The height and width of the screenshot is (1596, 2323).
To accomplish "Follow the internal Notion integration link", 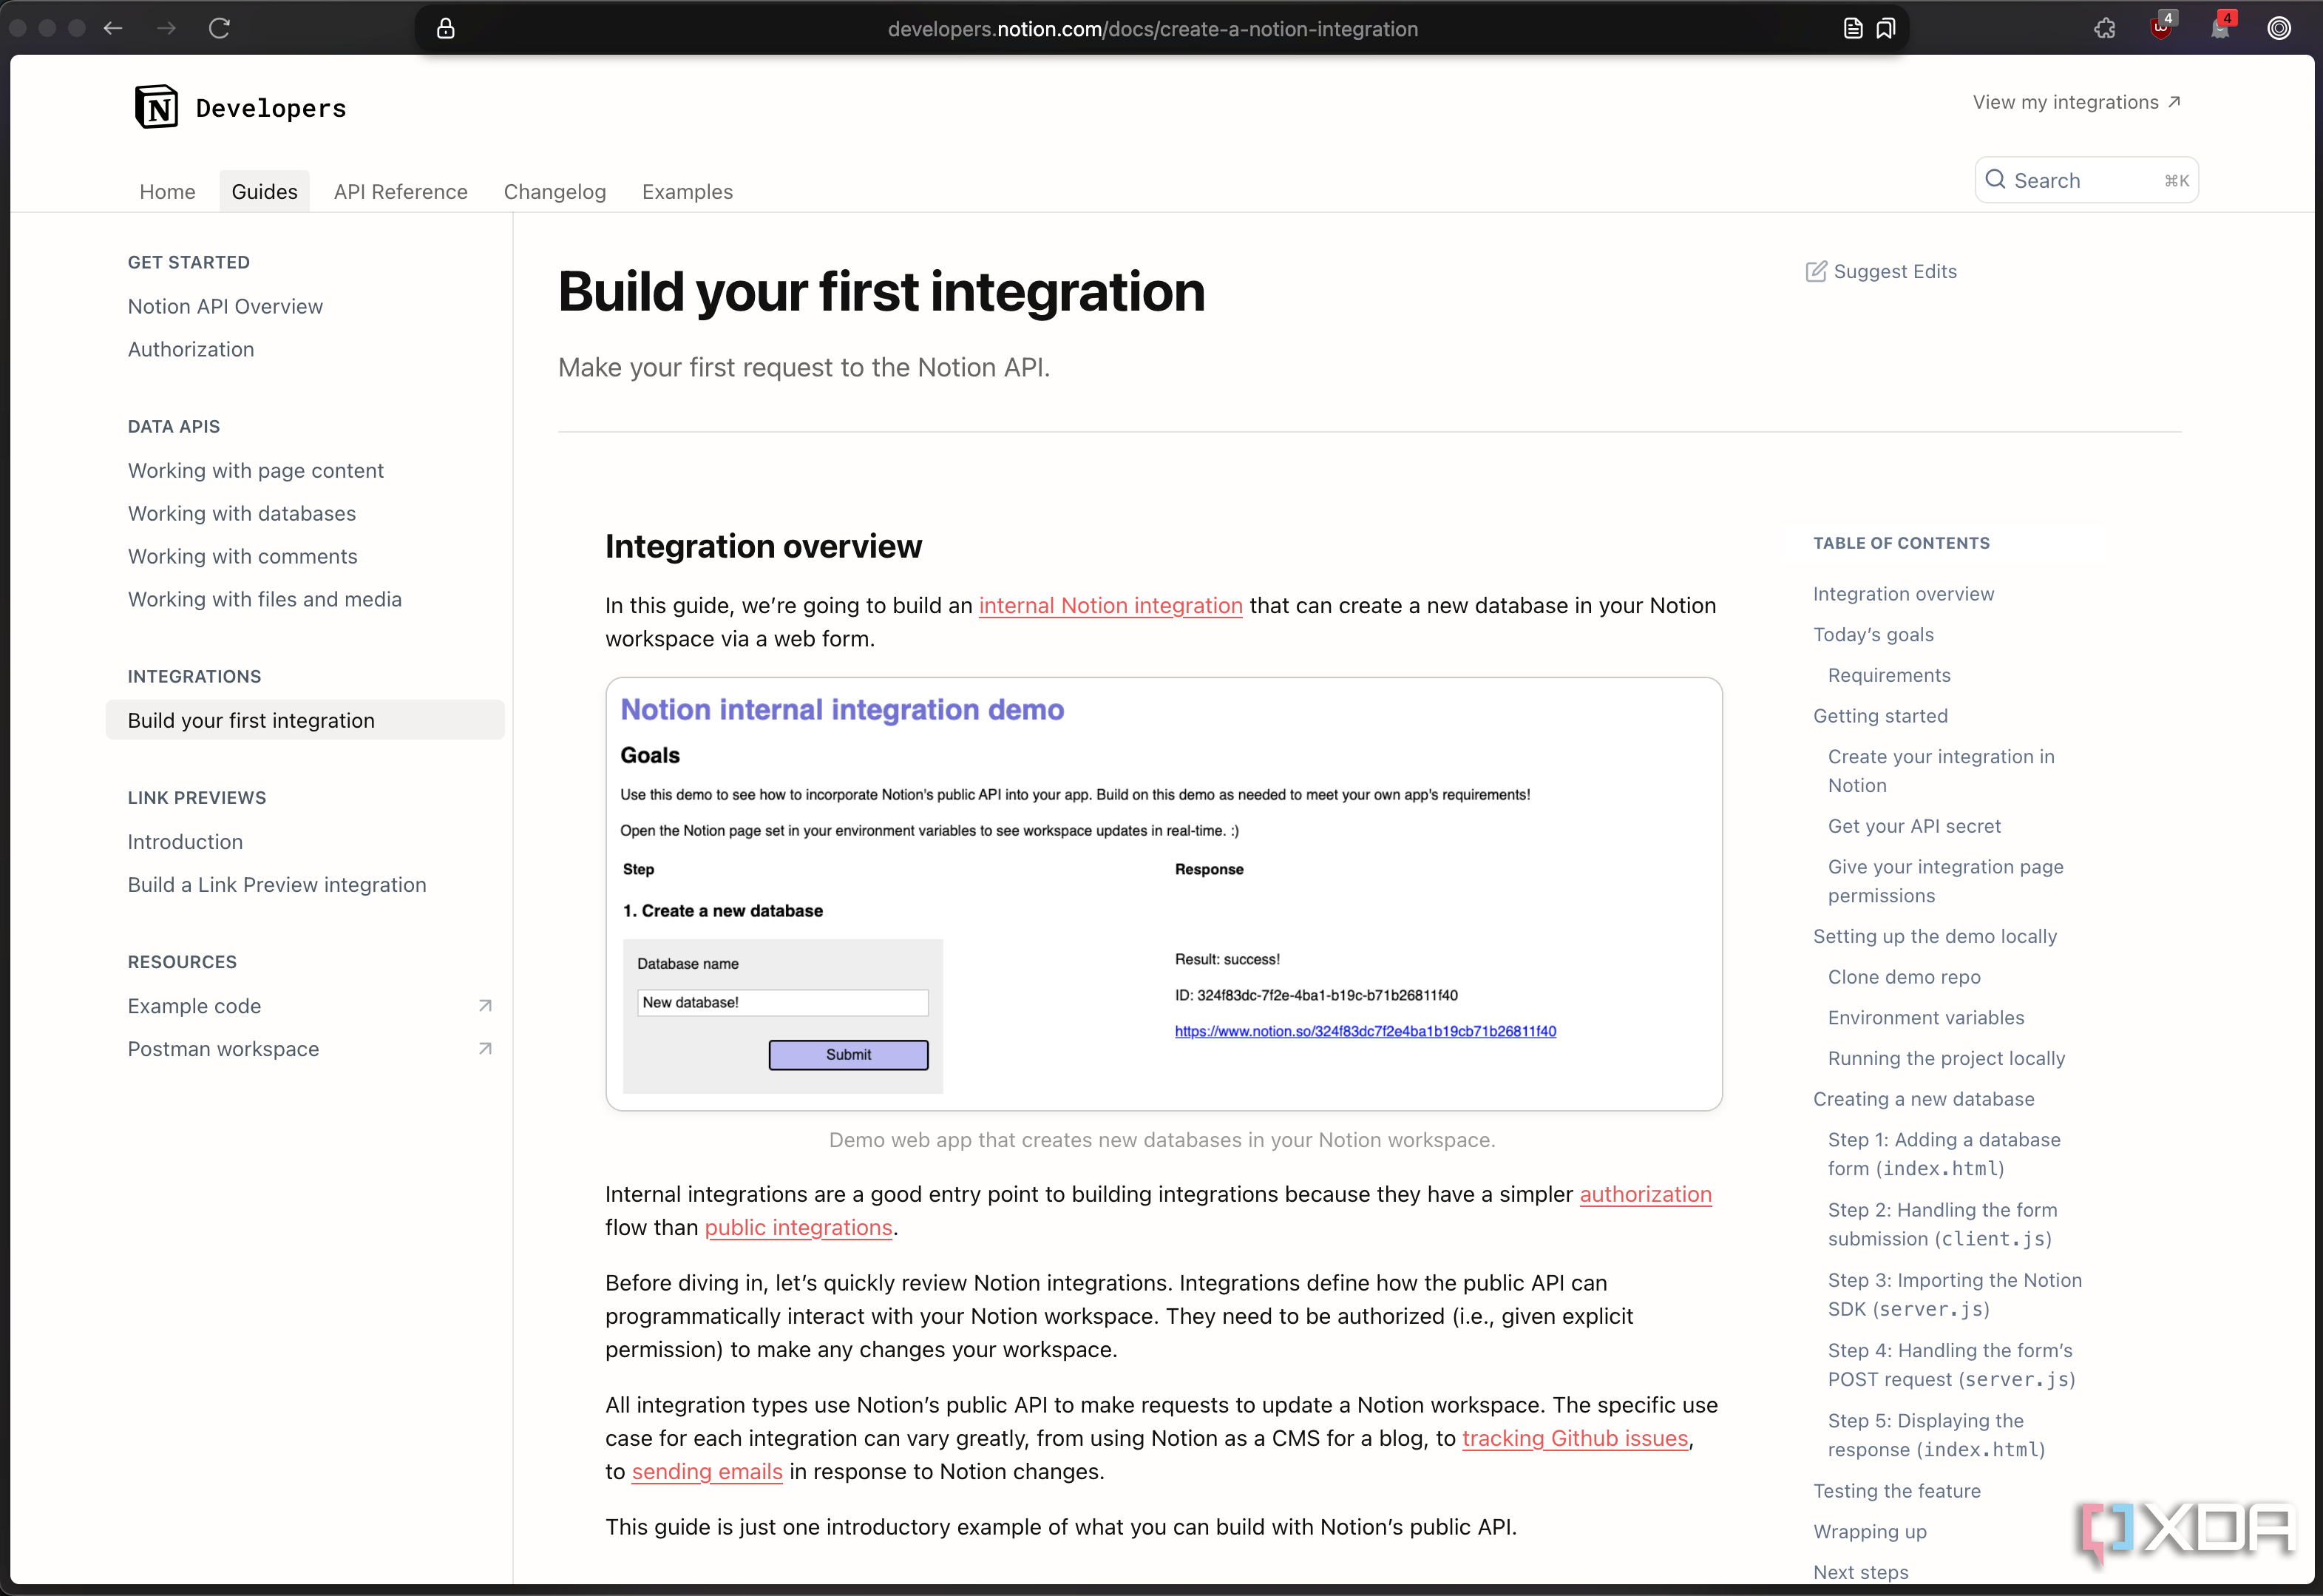I will (1110, 605).
